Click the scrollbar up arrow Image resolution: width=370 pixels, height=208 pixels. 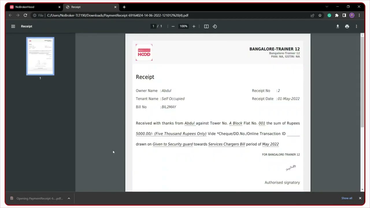point(362,35)
